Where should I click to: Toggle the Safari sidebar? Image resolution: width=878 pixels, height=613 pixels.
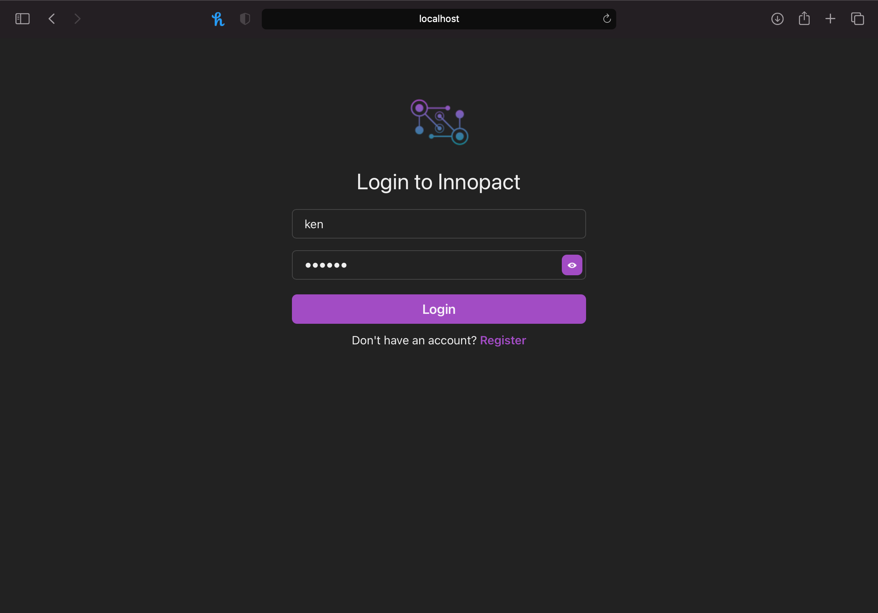[x=22, y=19]
